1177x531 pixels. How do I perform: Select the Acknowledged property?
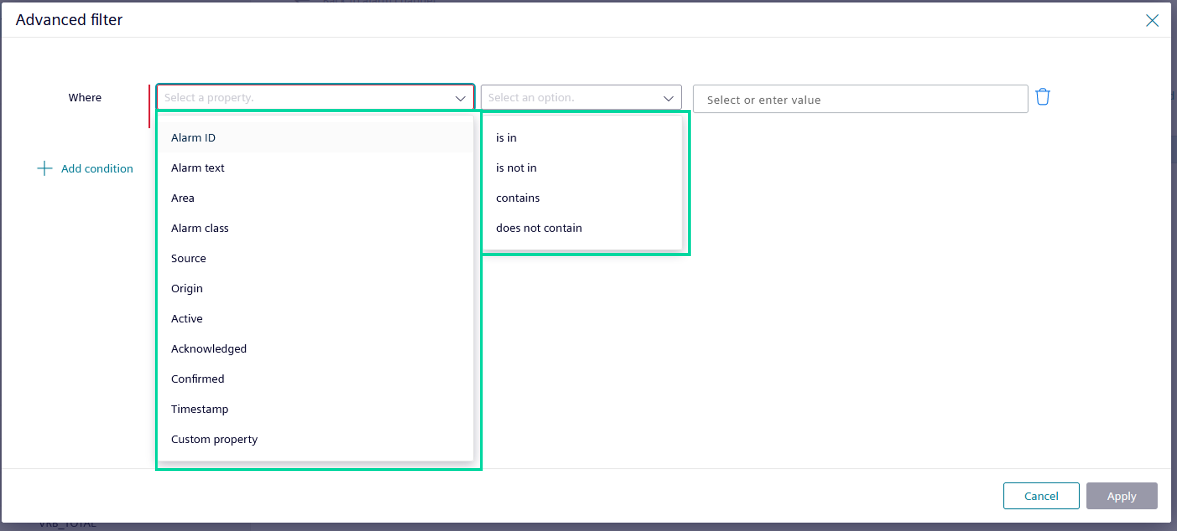[315, 348]
